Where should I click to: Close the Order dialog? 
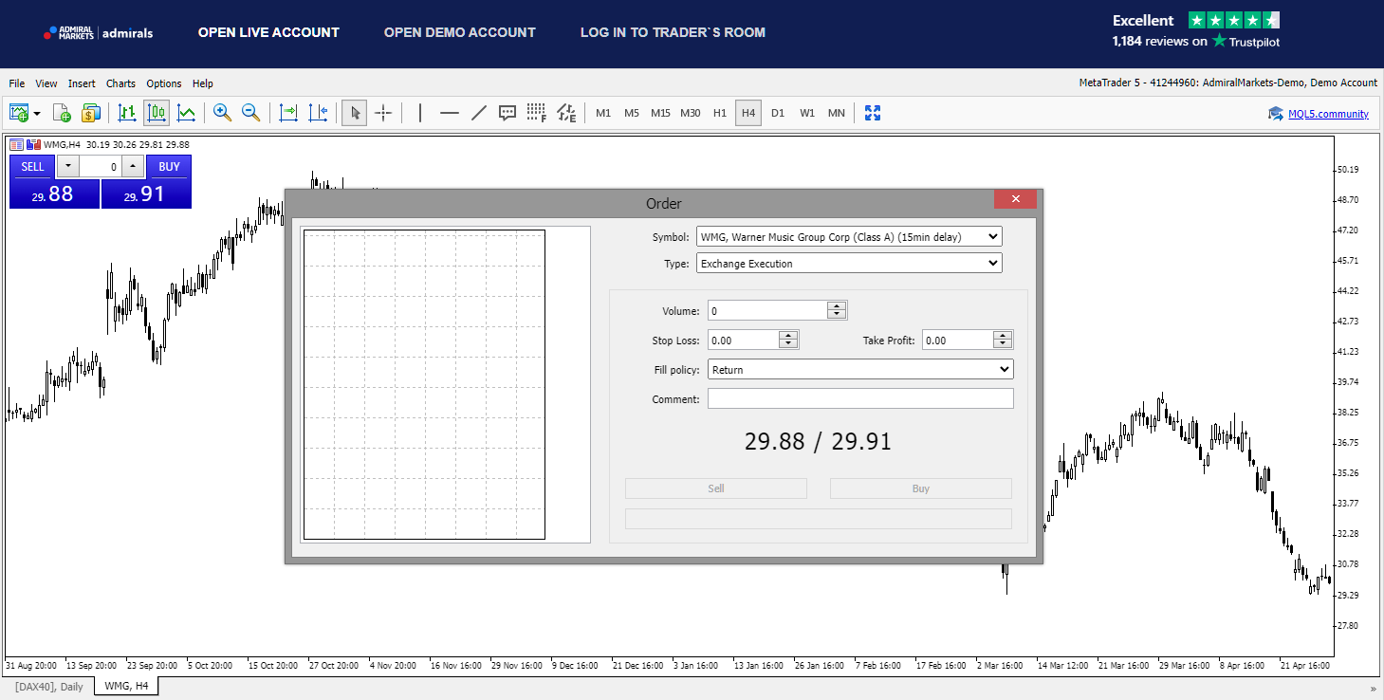pyautogui.click(x=1016, y=199)
